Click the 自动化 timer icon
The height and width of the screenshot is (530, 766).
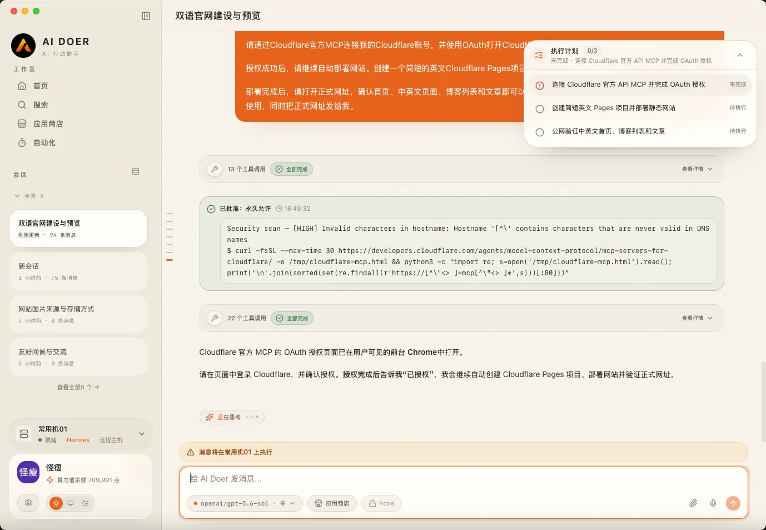pos(22,142)
